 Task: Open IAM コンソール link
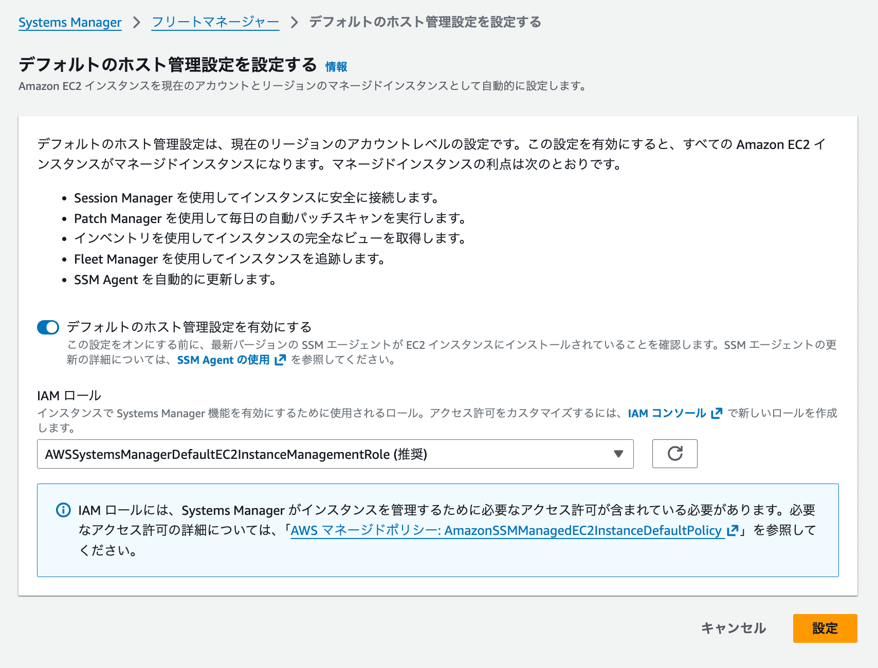(x=667, y=413)
